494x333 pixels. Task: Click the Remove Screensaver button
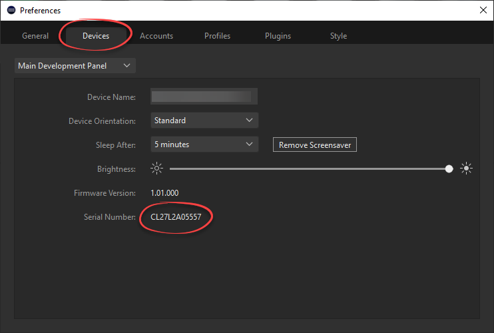coord(315,145)
